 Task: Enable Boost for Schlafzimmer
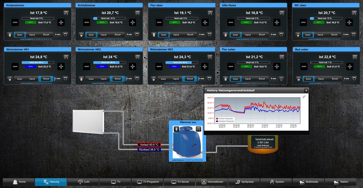point(118,35)
